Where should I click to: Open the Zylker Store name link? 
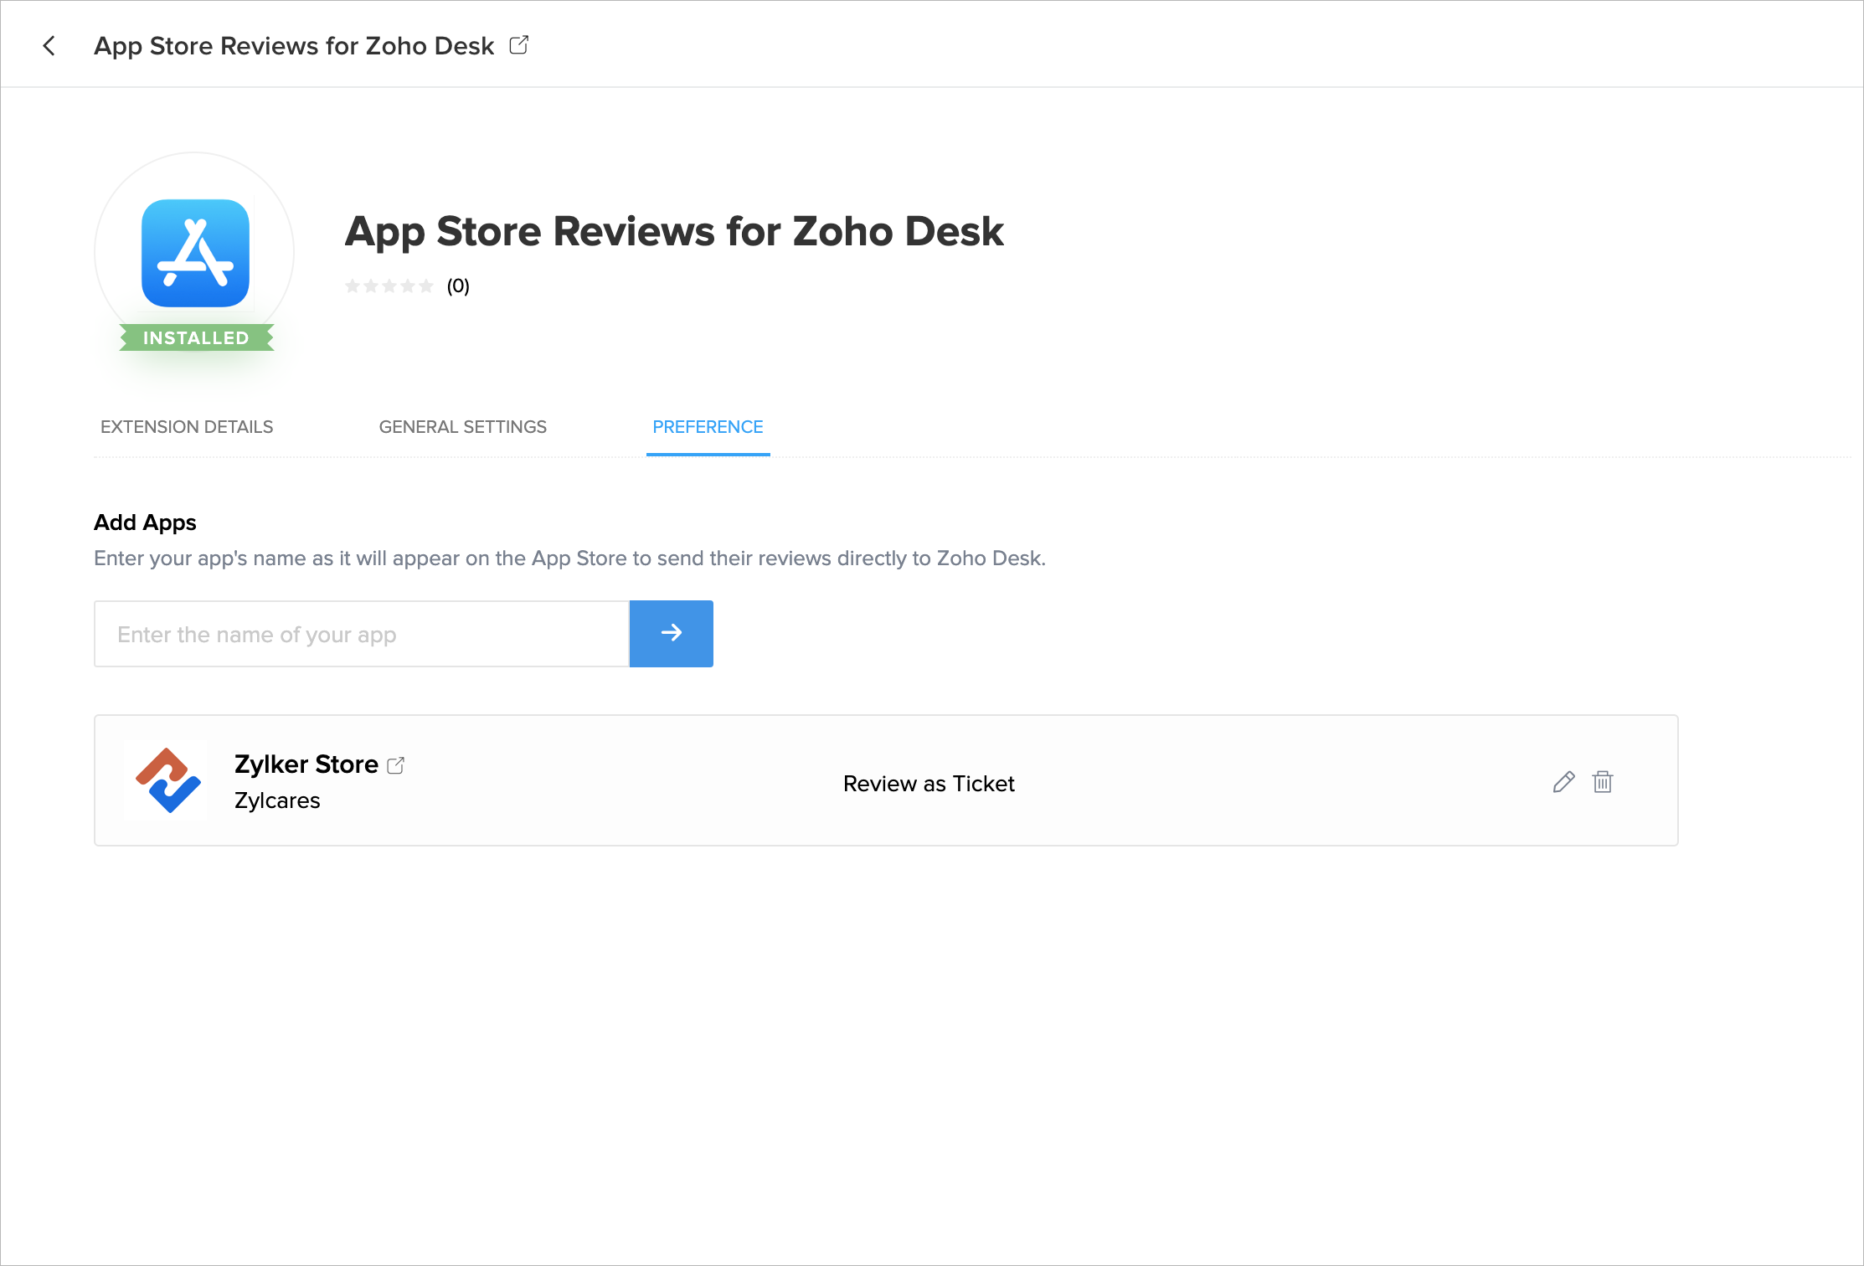click(x=306, y=764)
